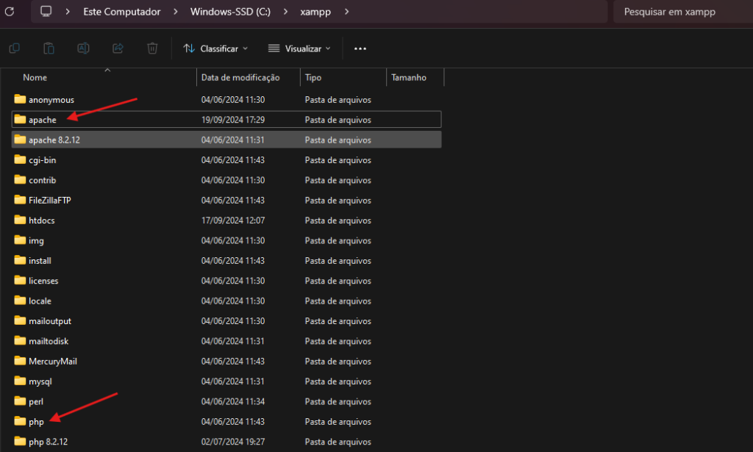The width and height of the screenshot is (753, 452).
Task: Click the 'cgi-bin' folder name
Action: click(x=42, y=160)
